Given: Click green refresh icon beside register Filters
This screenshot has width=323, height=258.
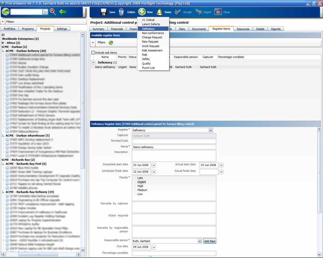Looking at the screenshot, I should (x=111, y=43).
